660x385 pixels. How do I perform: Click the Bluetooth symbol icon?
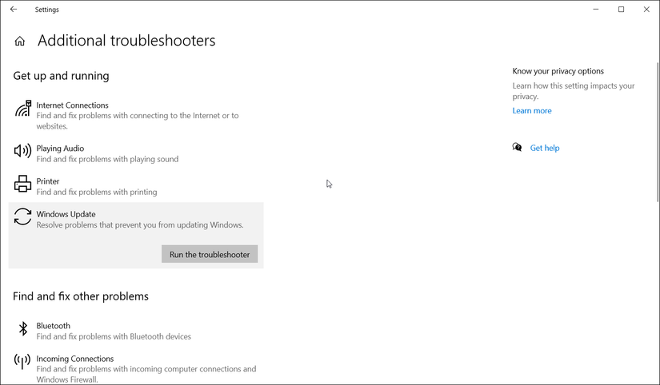pos(23,328)
